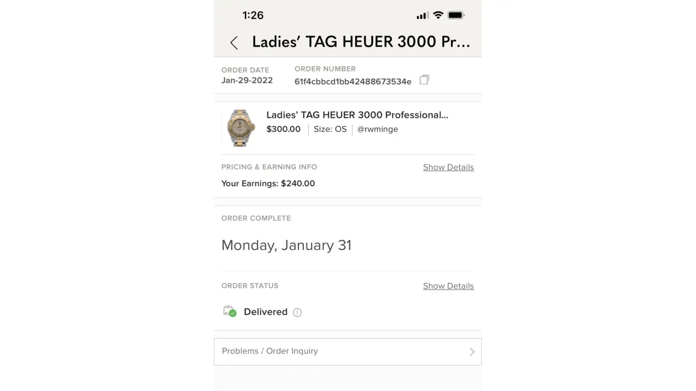Tap the cellular signal bars icon
696x391 pixels.
coord(422,16)
